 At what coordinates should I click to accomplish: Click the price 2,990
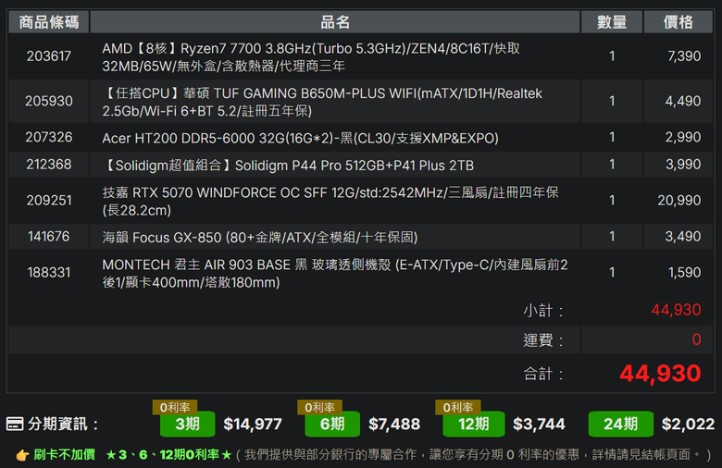click(683, 137)
